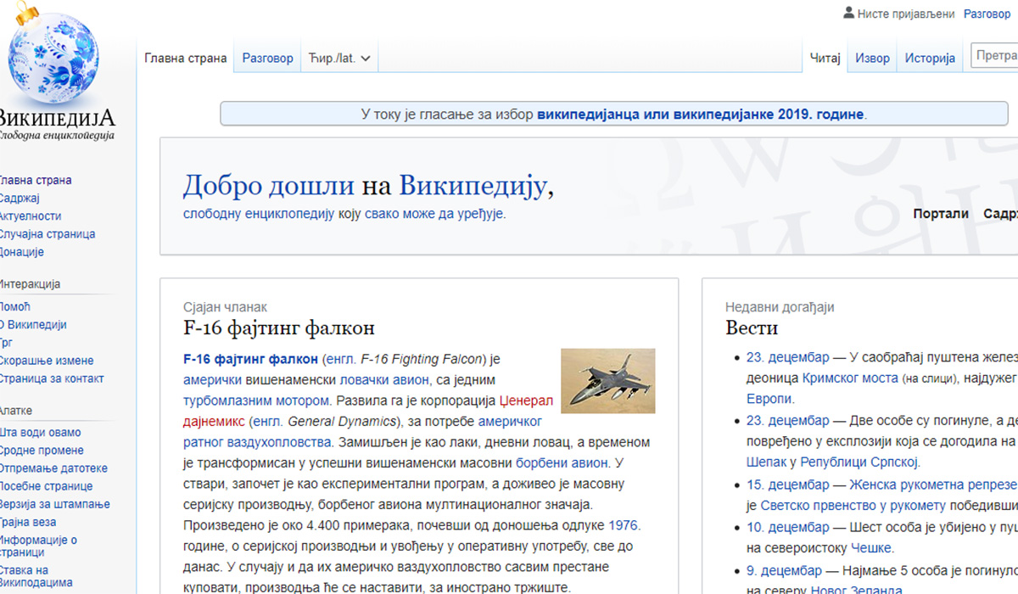The width and height of the screenshot is (1018, 594).
Task: Click the first 23. децембар news date link
Action: [x=787, y=357]
